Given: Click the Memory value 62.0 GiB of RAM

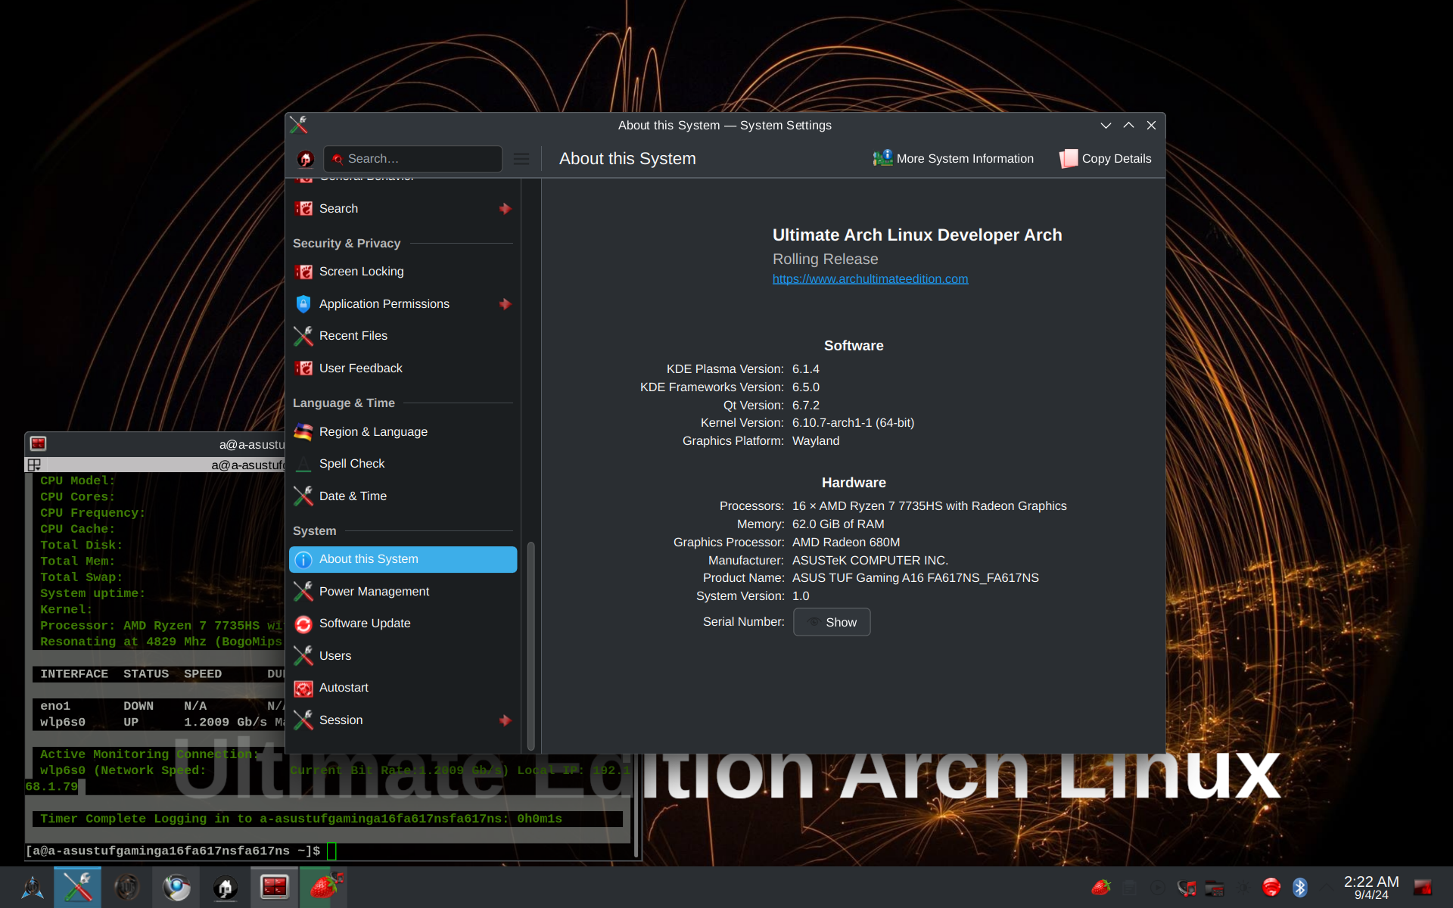Looking at the screenshot, I should pyautogui.click(x=838, y=524).
